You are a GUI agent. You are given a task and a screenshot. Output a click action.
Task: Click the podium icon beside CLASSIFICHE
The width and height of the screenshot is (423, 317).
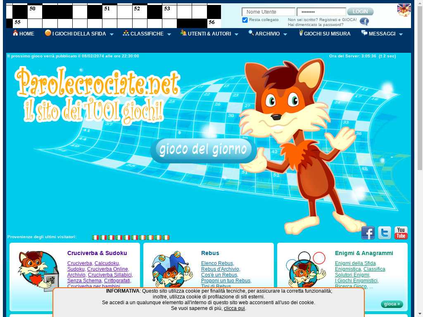click(126, 33)
